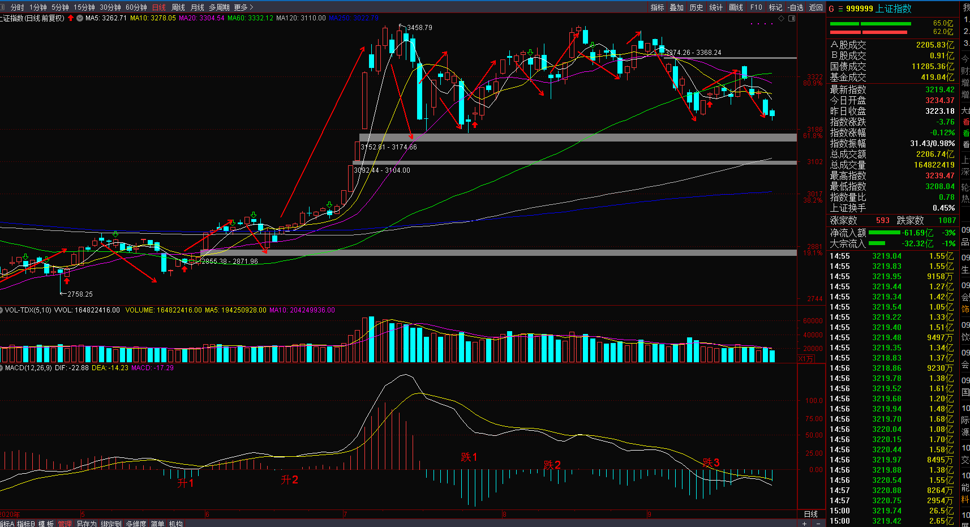
Task: Open F10 company info
Action: 756,7
